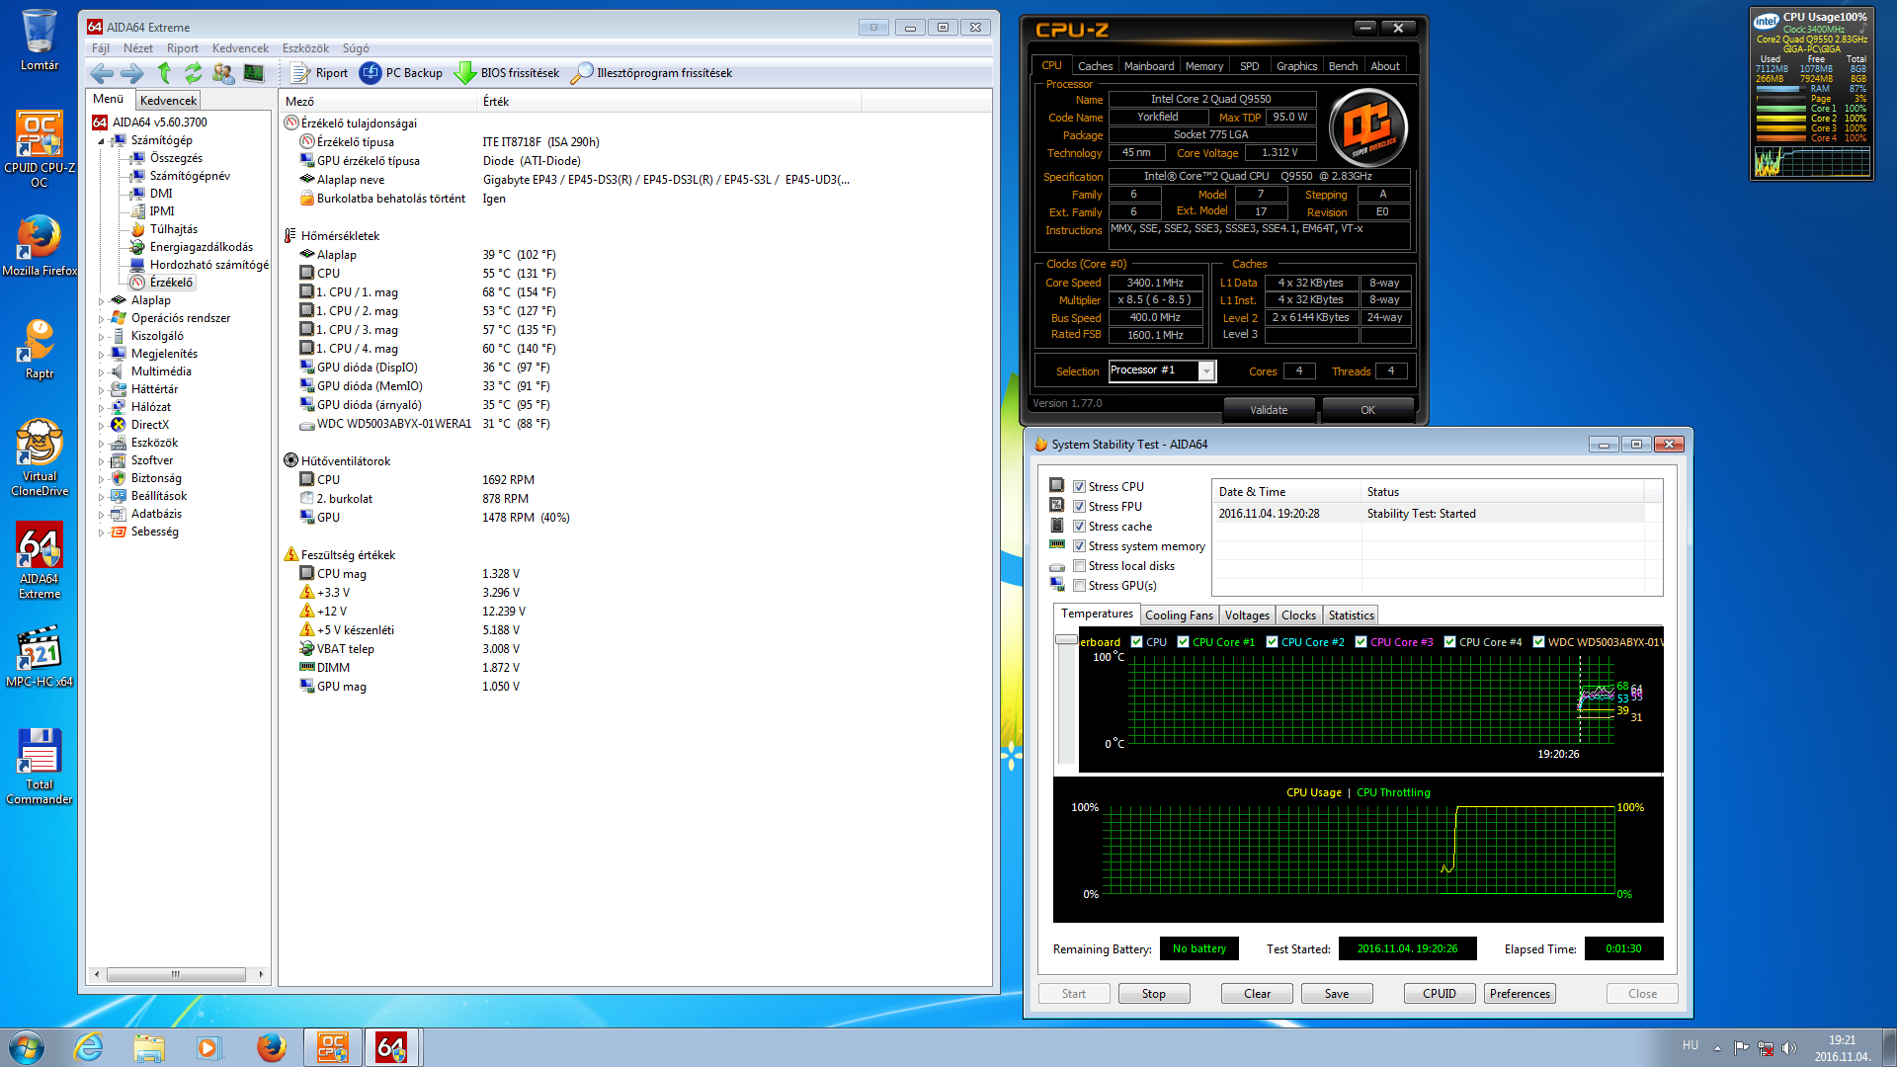Toggle Stress FPU checkbox

[1080, 507]
